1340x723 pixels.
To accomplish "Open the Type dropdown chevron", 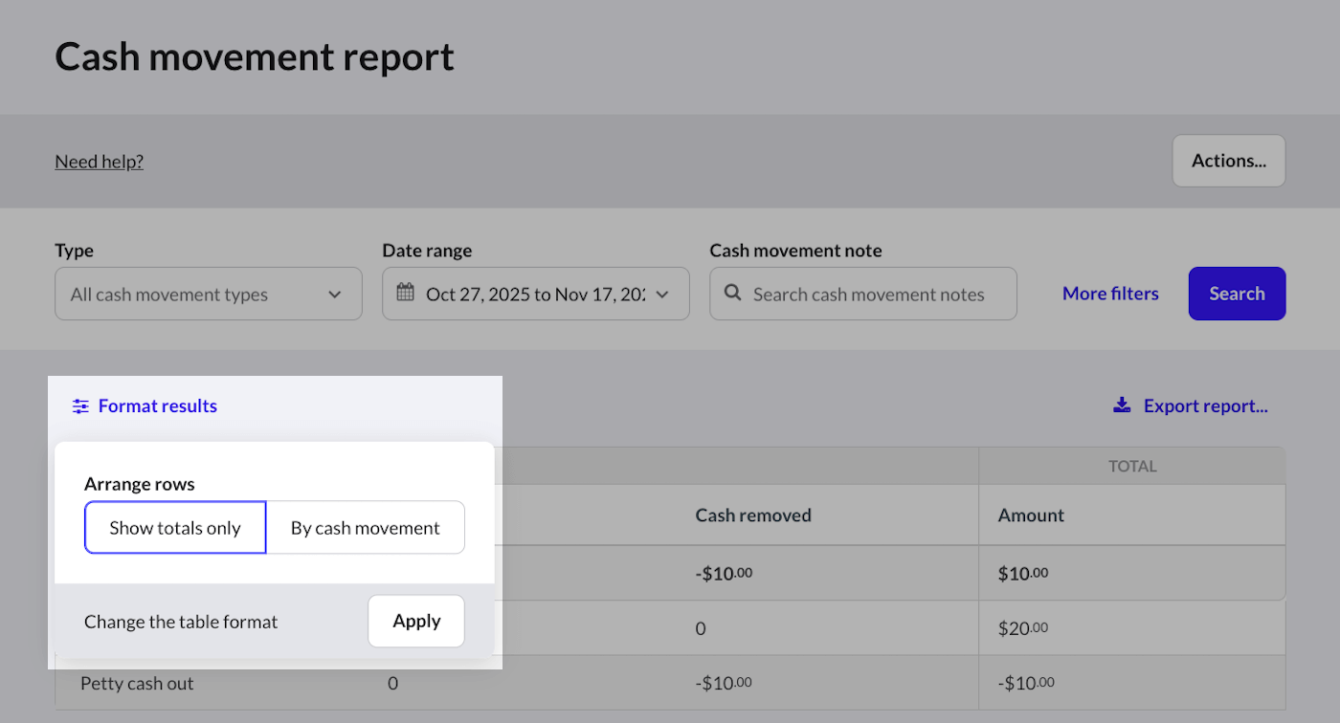I will coord(337,294).
